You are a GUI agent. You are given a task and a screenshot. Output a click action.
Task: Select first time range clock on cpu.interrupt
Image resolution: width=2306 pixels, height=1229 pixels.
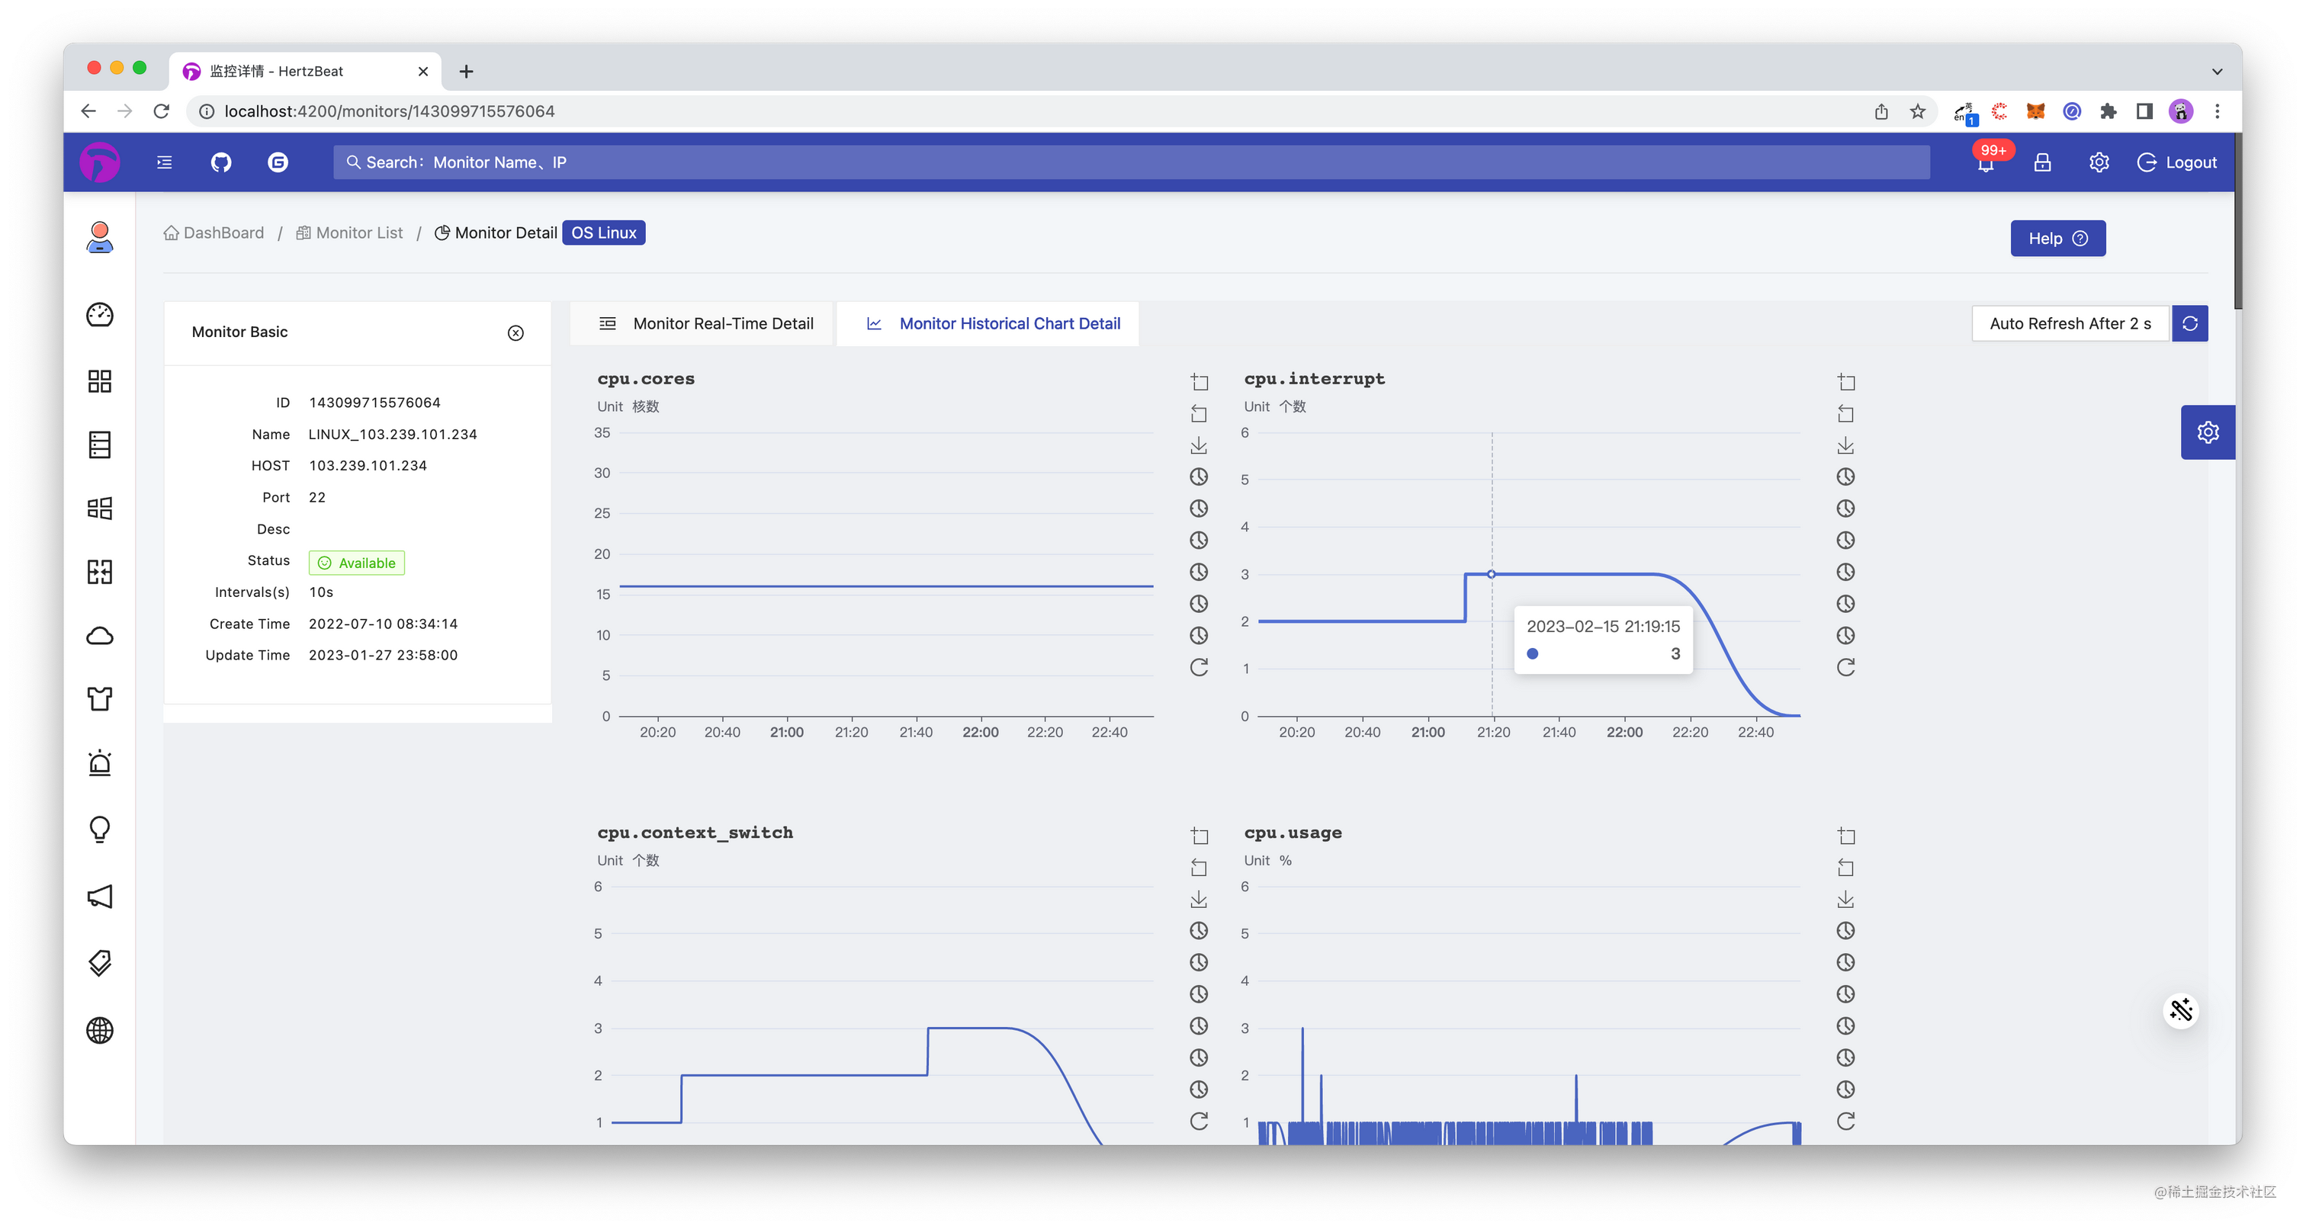click(1845, 477)
